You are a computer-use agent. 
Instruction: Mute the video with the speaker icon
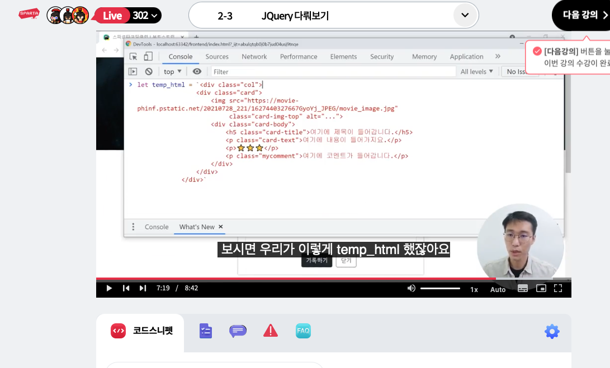[x=411, y=288]
